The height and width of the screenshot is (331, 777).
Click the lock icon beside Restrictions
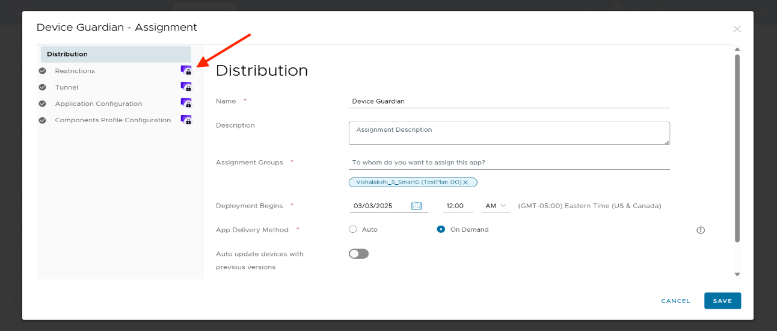pyautogui.click(x=186, y=70)
